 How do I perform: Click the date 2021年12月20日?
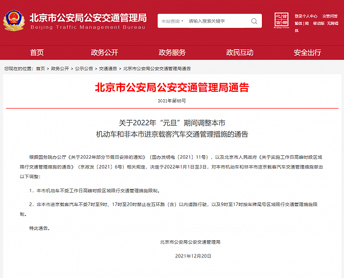[x=193, y=256]
